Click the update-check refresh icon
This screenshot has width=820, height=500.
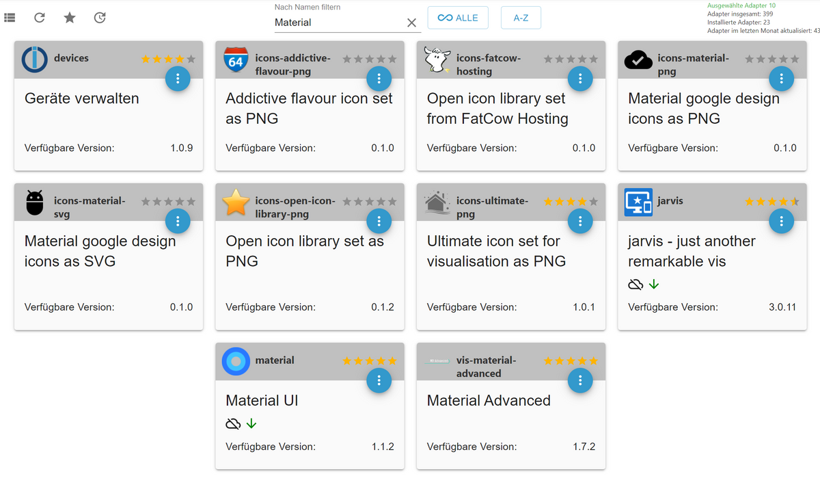click(x=100, y=18)
